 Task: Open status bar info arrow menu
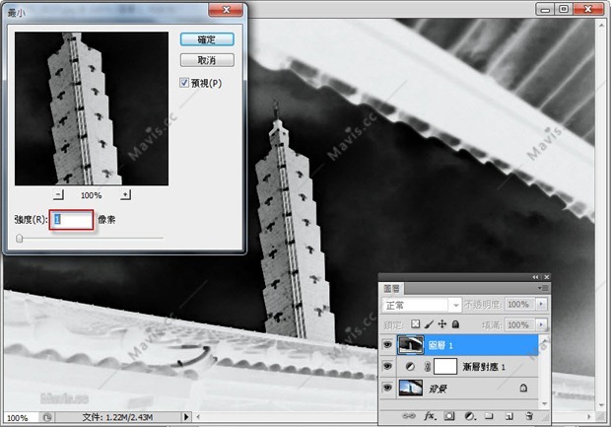click(186, 417)
